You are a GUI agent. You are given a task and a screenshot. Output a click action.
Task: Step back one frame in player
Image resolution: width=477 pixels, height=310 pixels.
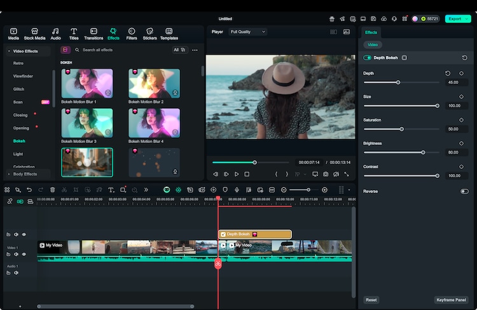point(216,174)
